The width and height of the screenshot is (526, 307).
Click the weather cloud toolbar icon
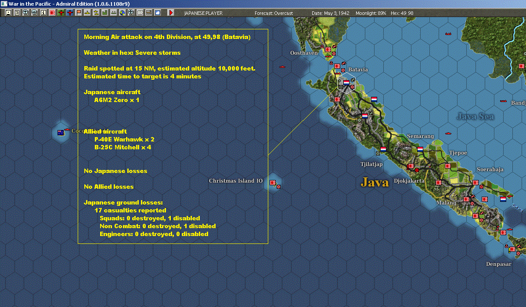[157, 13]
